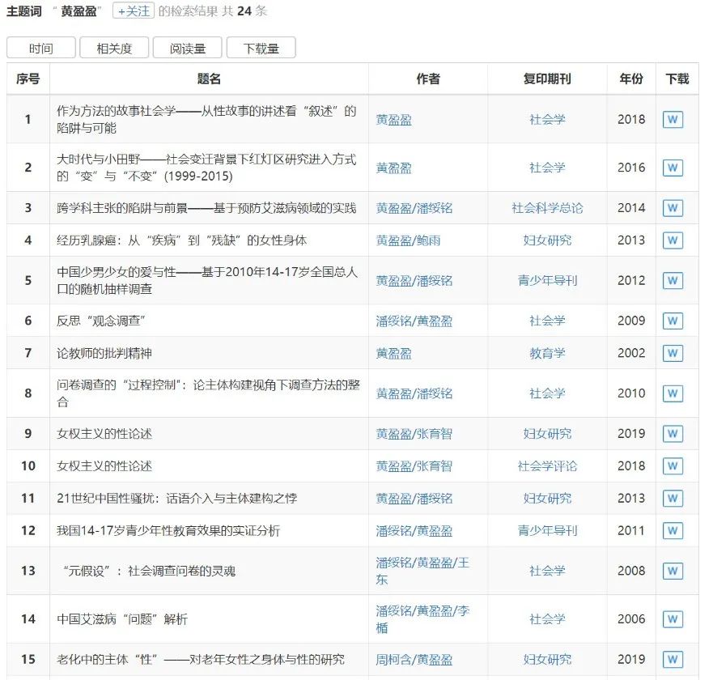Viewport: 713px width, 680px height.
Task: Open title 反思“观念调查”
Action: pos(100,321)
